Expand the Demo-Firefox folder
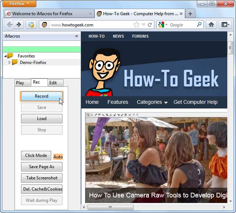 (9, 63)
